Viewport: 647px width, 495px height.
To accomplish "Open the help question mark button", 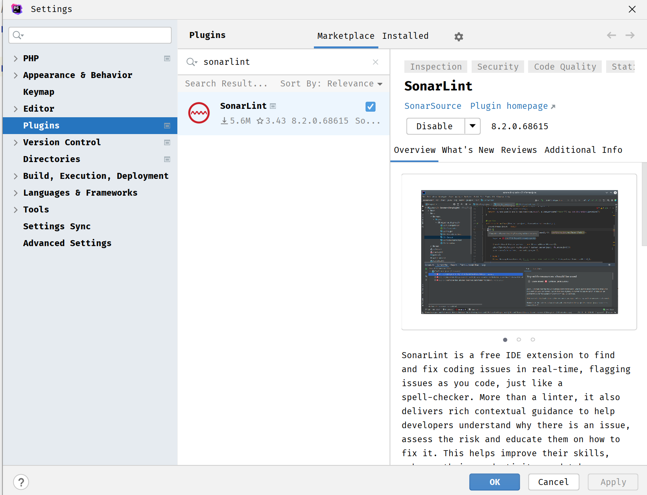I will pos(21,482).
